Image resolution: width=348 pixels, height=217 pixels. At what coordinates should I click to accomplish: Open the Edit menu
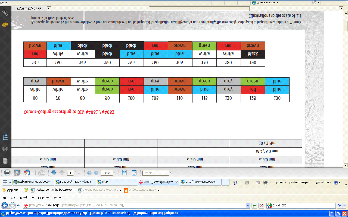click(13, 197)
